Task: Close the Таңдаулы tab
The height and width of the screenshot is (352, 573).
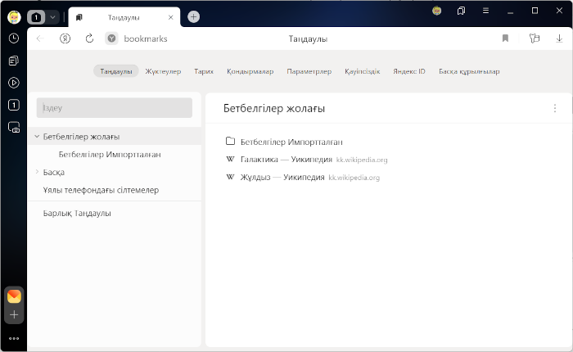Action: 170,17
